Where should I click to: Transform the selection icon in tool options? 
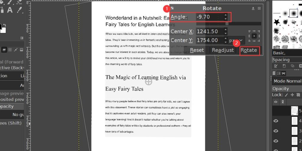pyautogui.click(x=10, y=50)
